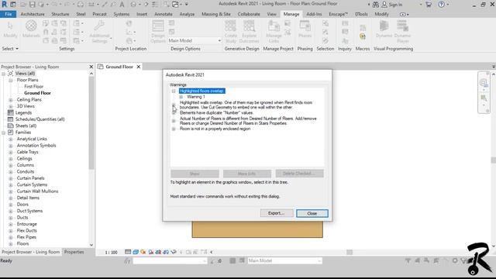496x279 pixels.
Task: Click the shopping cart icon in title bar
Action: coord(429,5)
